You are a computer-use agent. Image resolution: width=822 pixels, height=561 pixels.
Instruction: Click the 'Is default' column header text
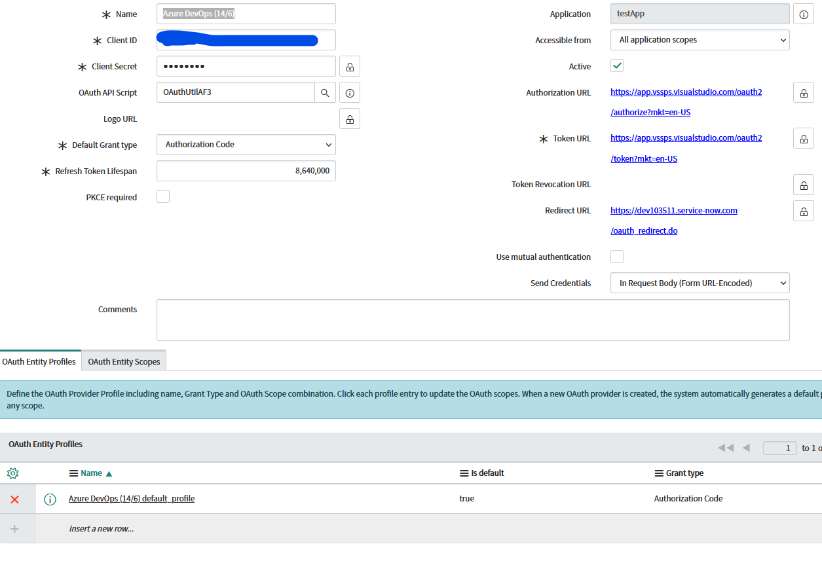pos(487,473)
